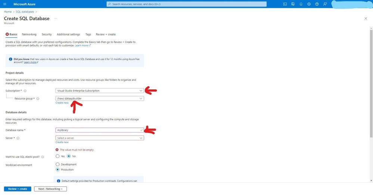Screen dimensions: 373x195
Task: Click Create new under Resource group
Action: click(x=62, y=103)
